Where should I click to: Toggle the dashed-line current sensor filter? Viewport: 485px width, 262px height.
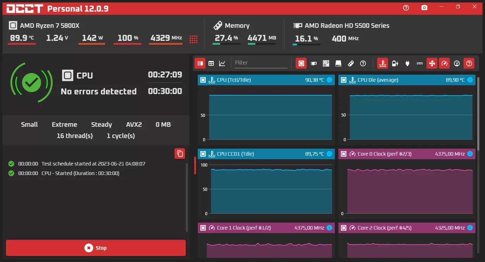(x=420, y=63)
